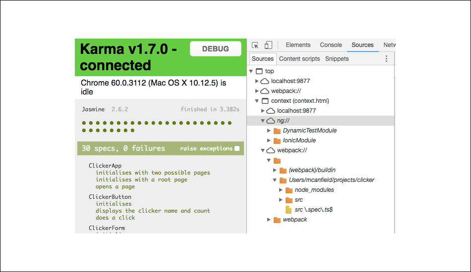Click the src folder icon
471x272 pixels.
[x=289, y=200]
